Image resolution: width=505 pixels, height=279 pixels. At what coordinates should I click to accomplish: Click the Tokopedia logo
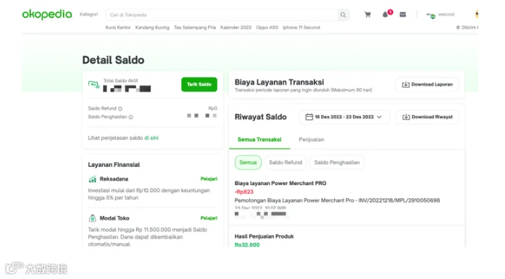coord(47,14)
